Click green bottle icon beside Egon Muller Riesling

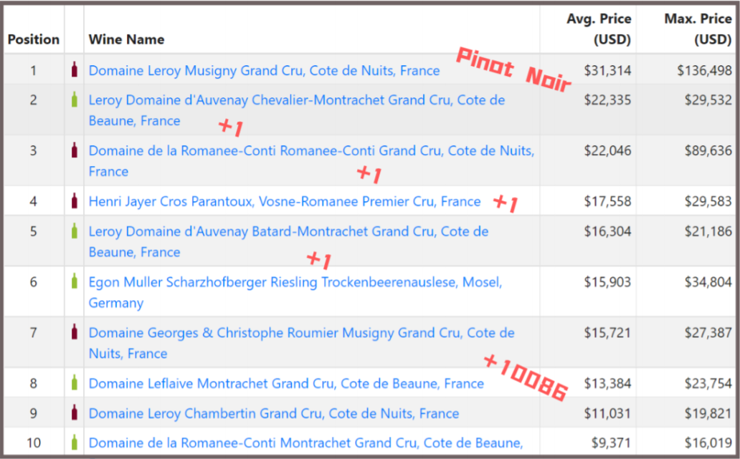point(74,282)
